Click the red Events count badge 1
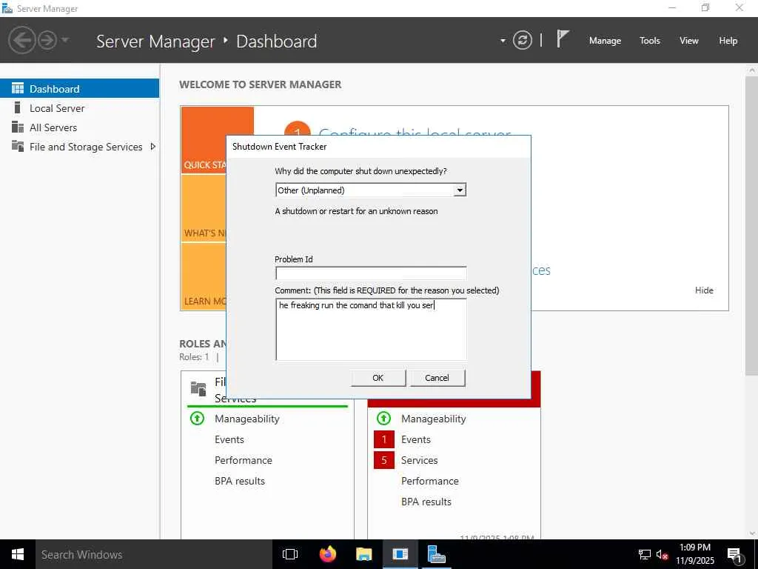The width and height of the screenshot is (758, 569). 384,439
